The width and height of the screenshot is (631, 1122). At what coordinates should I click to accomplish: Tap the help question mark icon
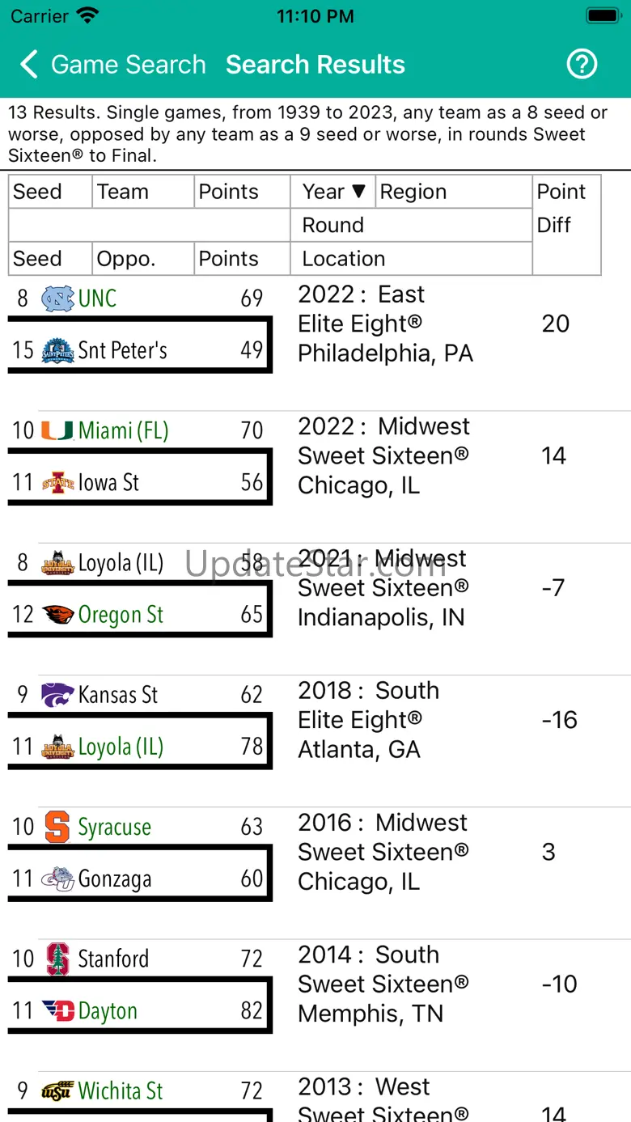[582, 64]
